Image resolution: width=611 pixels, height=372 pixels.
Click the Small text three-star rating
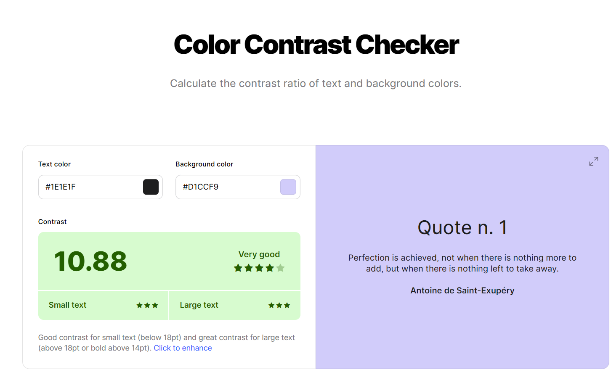click(147, 306)
